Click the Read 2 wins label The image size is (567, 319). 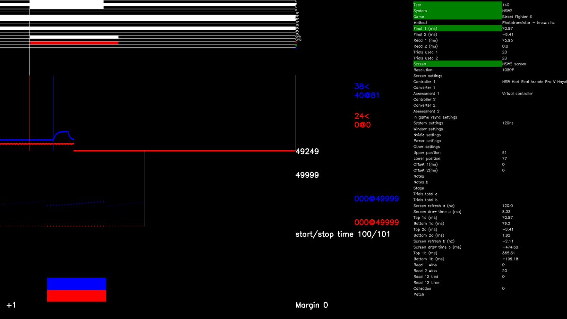pyautogui.click(x=425, y=271)
